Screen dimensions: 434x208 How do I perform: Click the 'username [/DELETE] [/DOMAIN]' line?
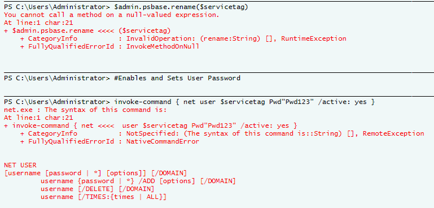point(98,189)
